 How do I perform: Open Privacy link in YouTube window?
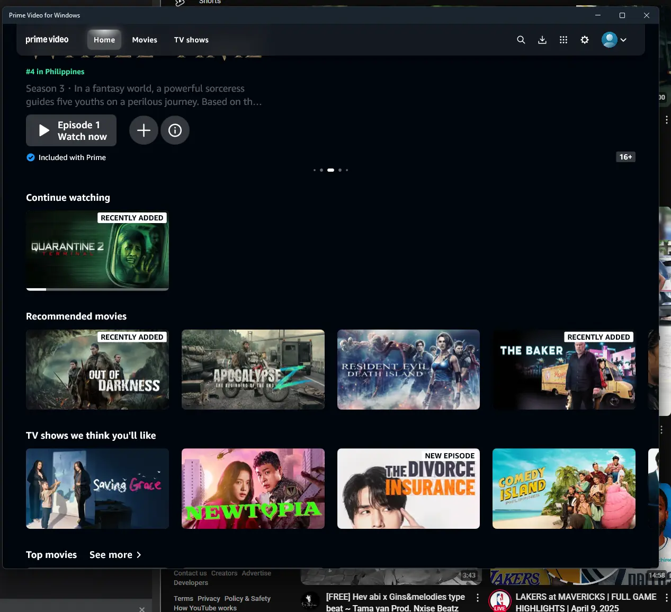209,599
